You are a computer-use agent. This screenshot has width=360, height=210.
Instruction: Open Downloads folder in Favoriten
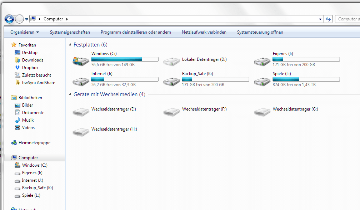pyautogui.click(x=29, y=60)
